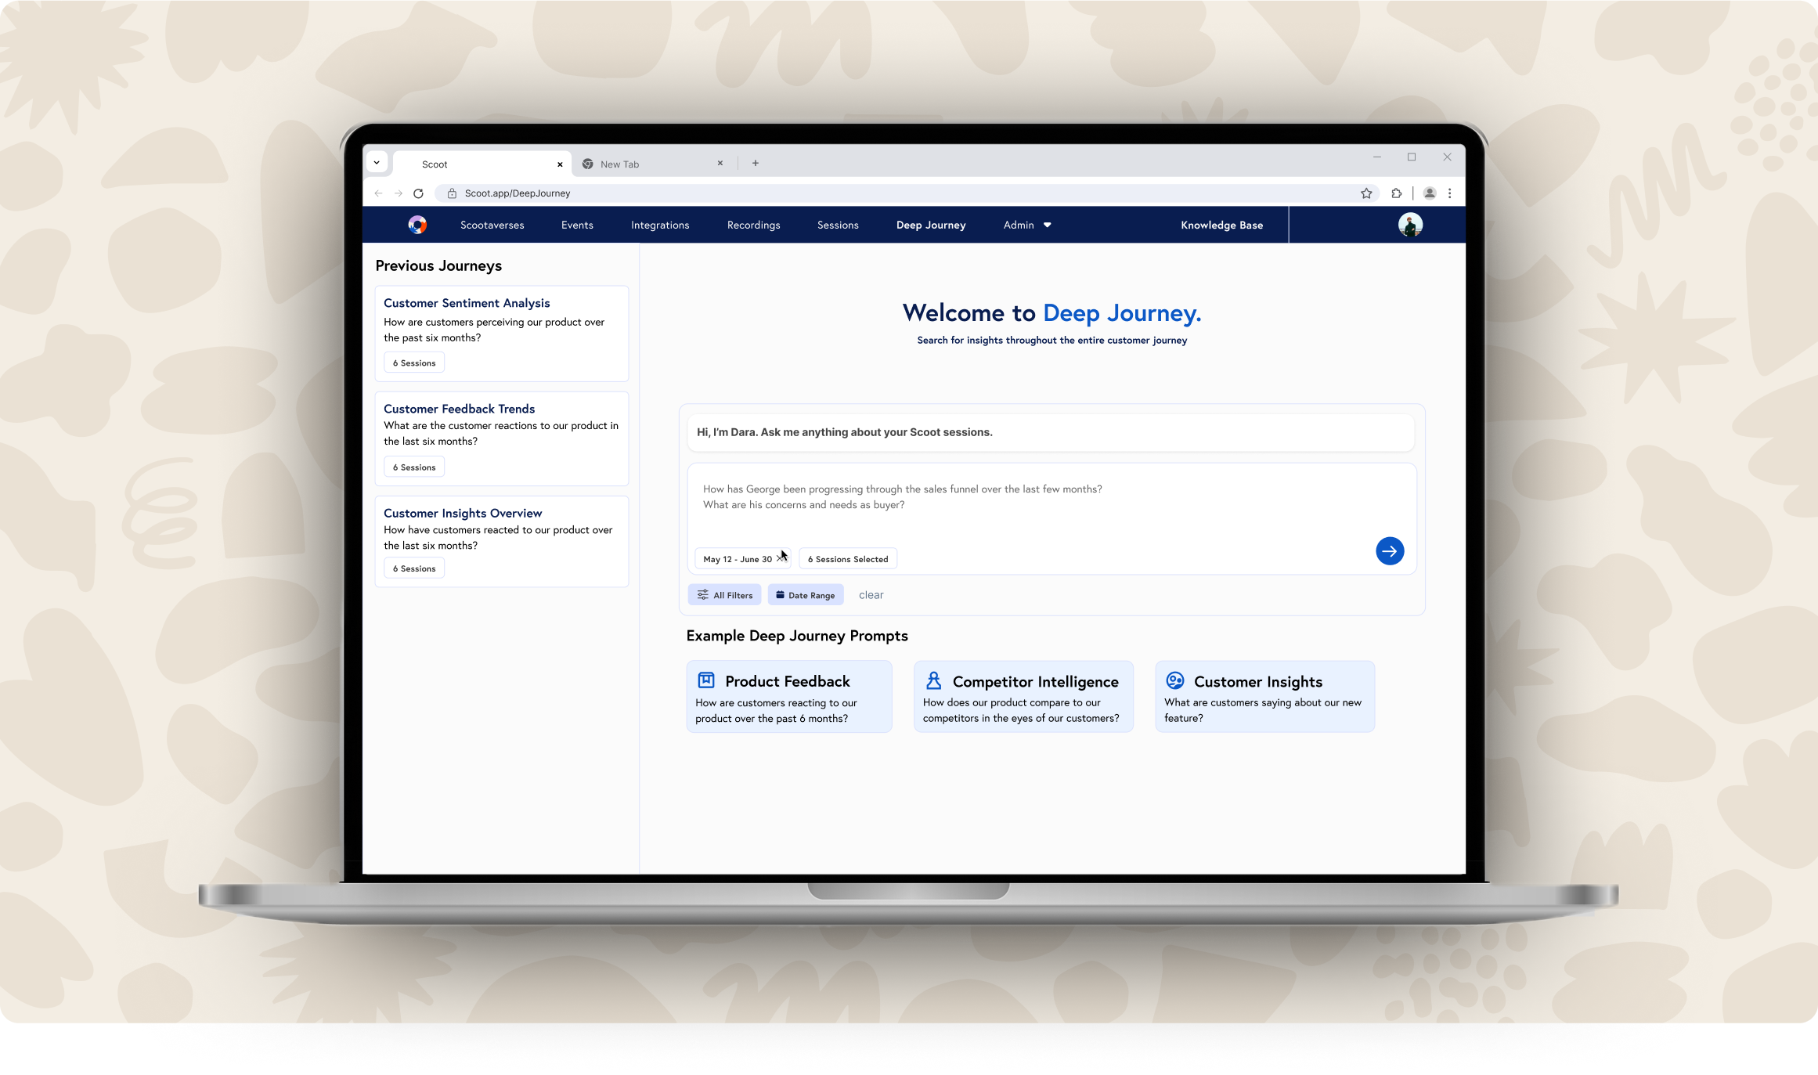Open the tab search dropdown arrow

[x=377, y=163]
